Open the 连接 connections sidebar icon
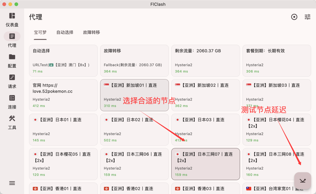The height and width of the screenshot is (194, 316). pos(12,98)
